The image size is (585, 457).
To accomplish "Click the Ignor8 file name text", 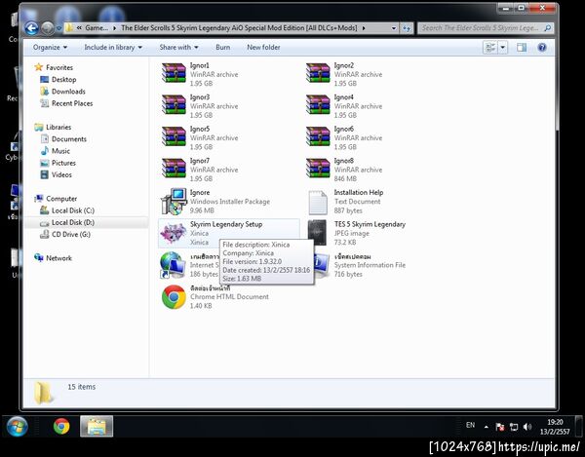I will pos(343,161).
